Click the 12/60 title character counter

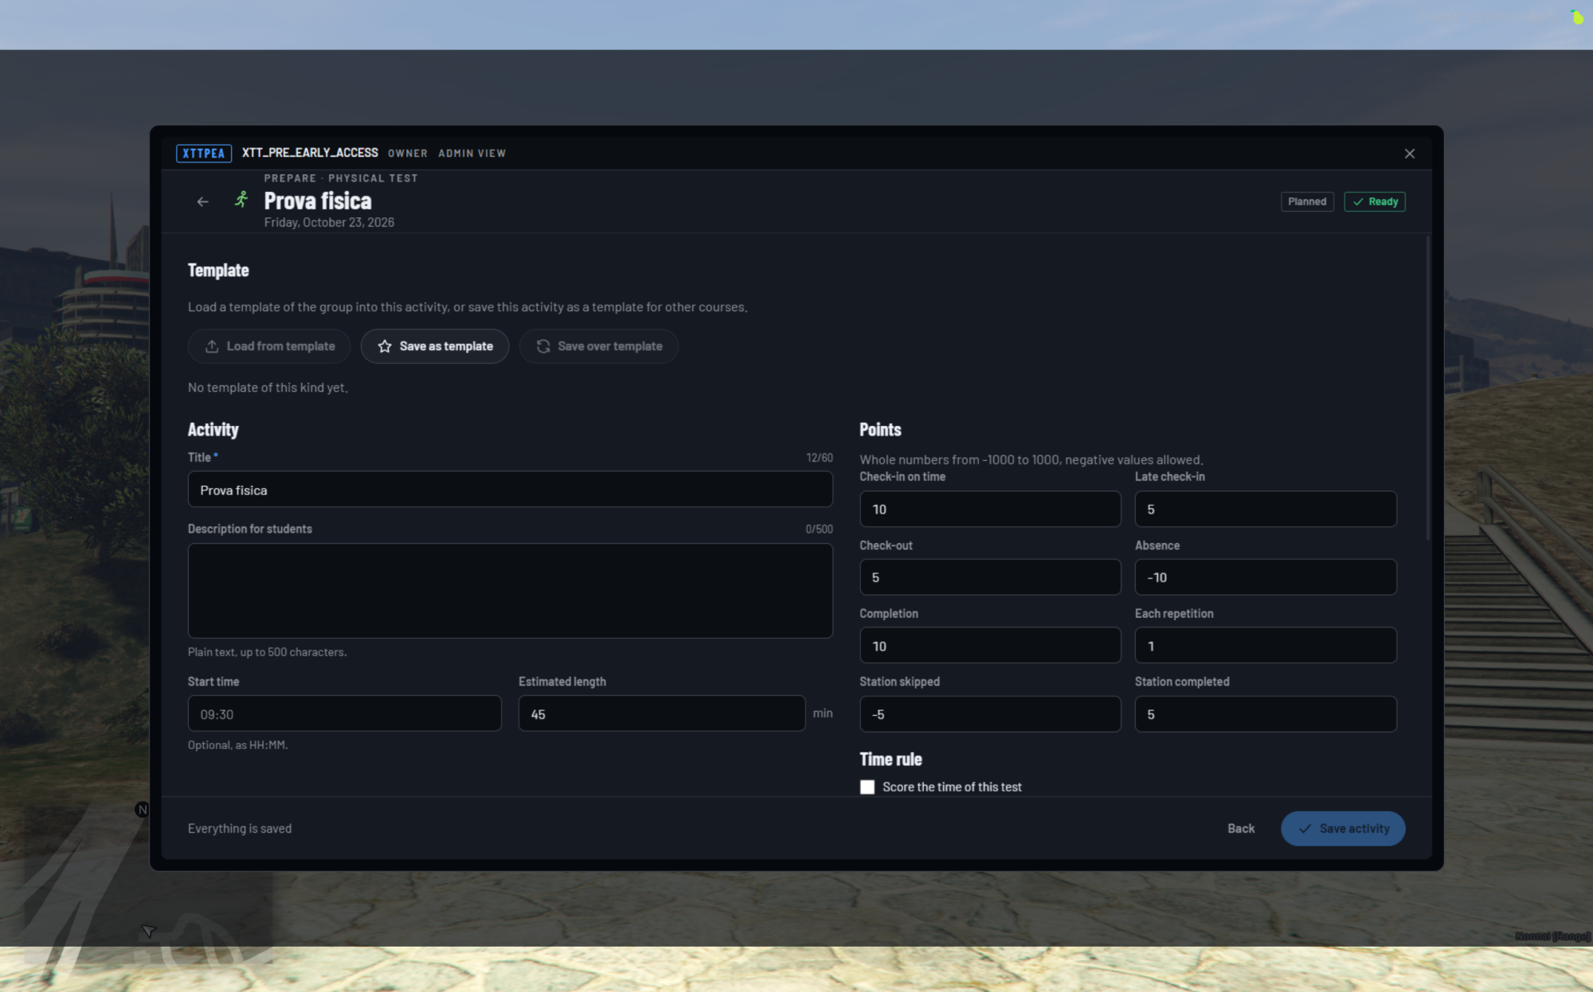click(820, 458)
